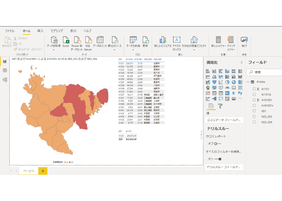Select the scatter chart visual

pos(221,82)
